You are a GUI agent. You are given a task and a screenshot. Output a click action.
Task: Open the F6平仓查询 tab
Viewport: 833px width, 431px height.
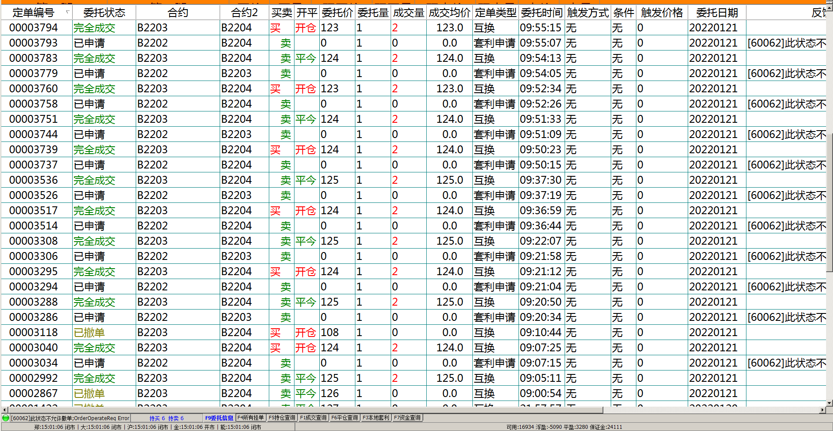click(x=345, y=418)
